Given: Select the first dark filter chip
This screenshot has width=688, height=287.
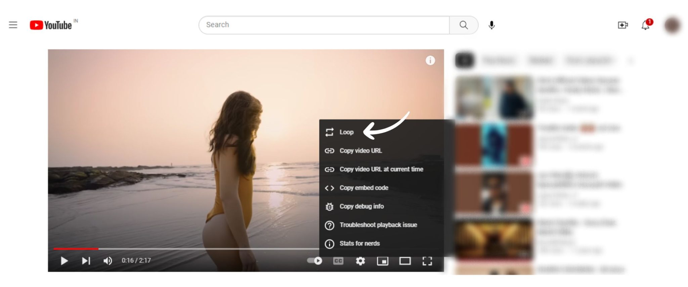Looking at the screenshot, I should (x=465, y=60).
